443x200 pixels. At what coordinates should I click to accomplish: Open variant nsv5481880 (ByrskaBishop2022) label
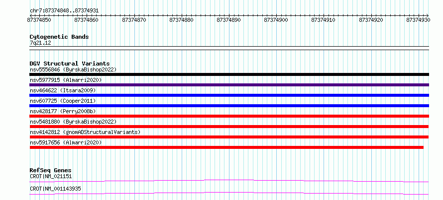pyautogui.click(x=73, y=122)
